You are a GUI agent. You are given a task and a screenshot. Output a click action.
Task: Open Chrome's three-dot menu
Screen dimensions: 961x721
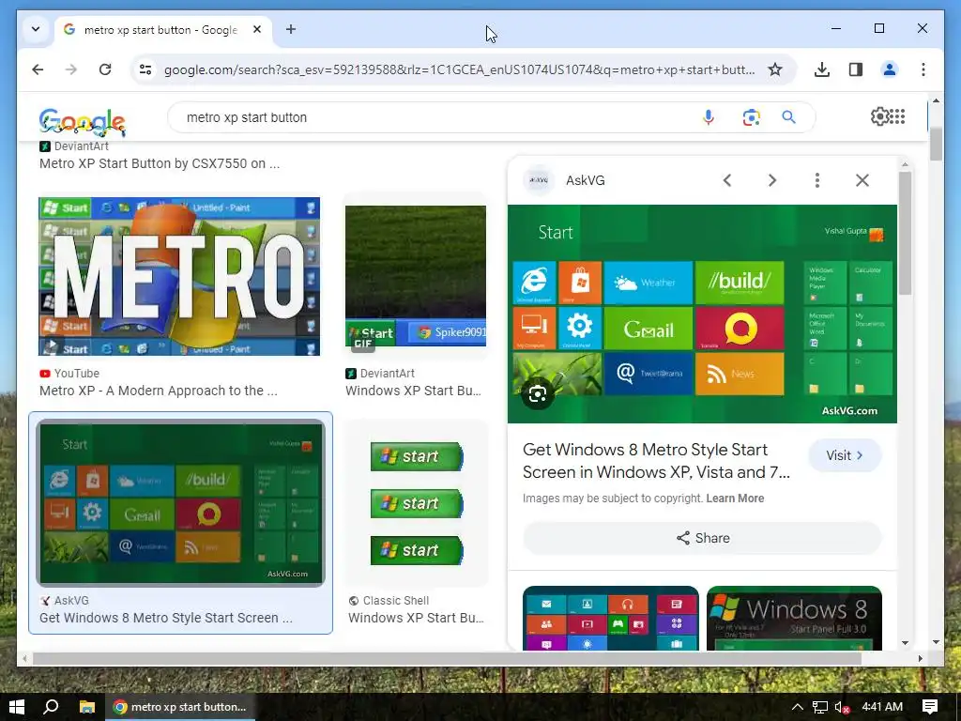(x=923, y=69)
